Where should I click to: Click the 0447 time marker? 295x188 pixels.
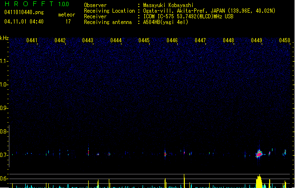click(200, 40)
